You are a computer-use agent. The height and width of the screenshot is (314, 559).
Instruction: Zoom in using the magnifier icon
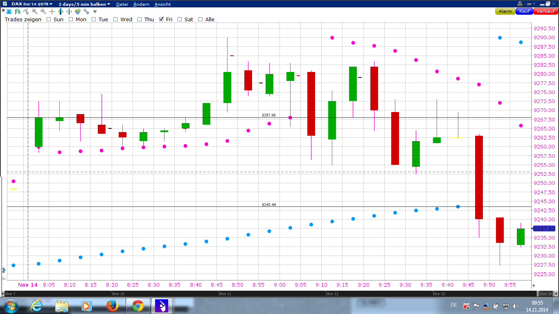point(35,11)
